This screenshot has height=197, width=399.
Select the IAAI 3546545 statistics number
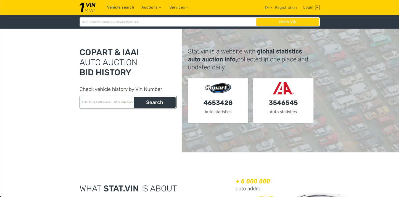[x=283, y=103]
